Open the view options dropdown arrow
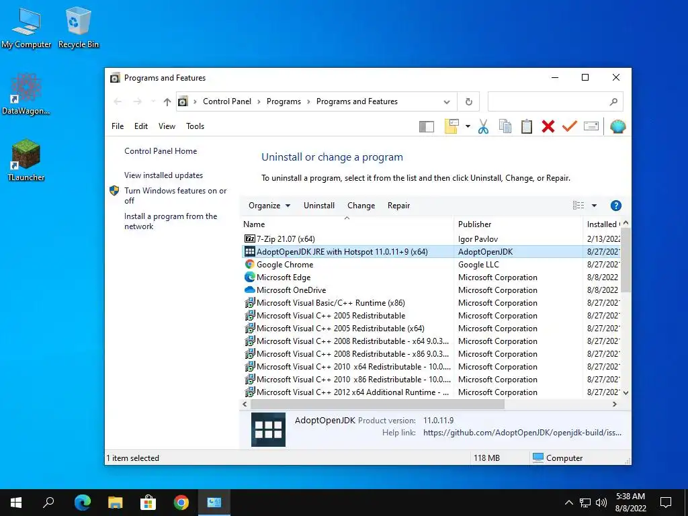688x516 pixels. [x=594, y=206]
